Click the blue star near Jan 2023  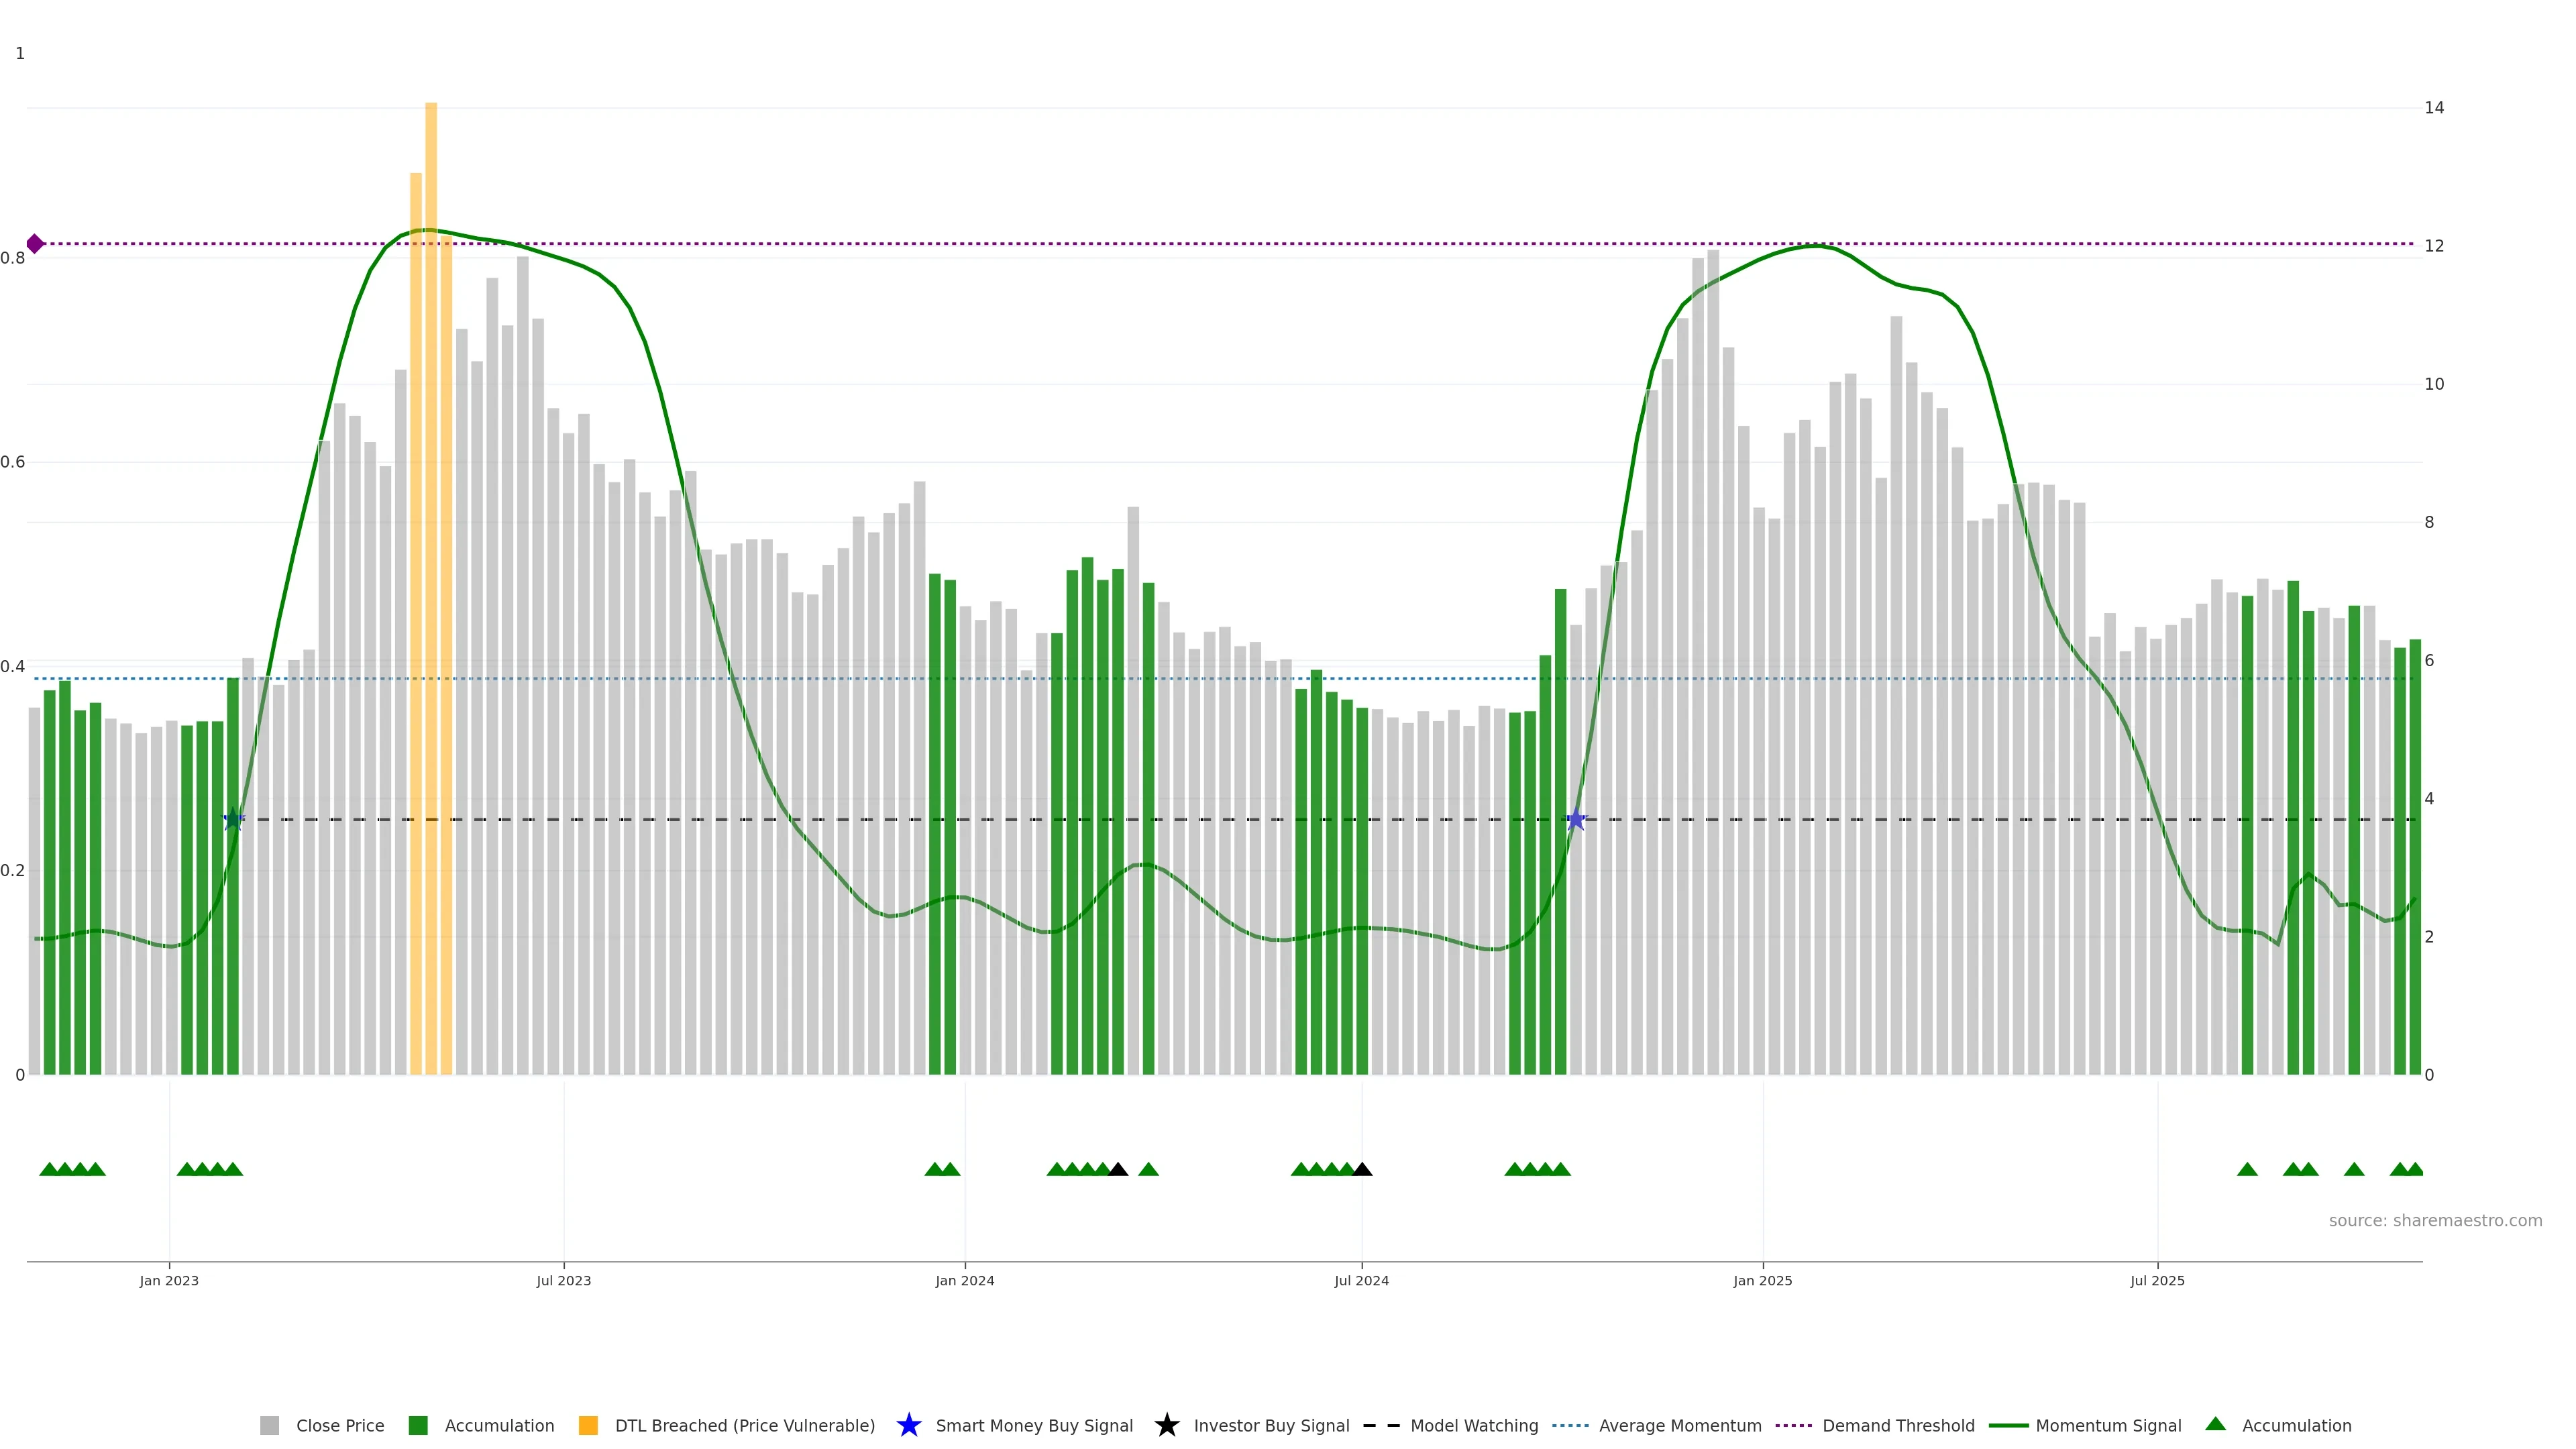tap(233, 820)
